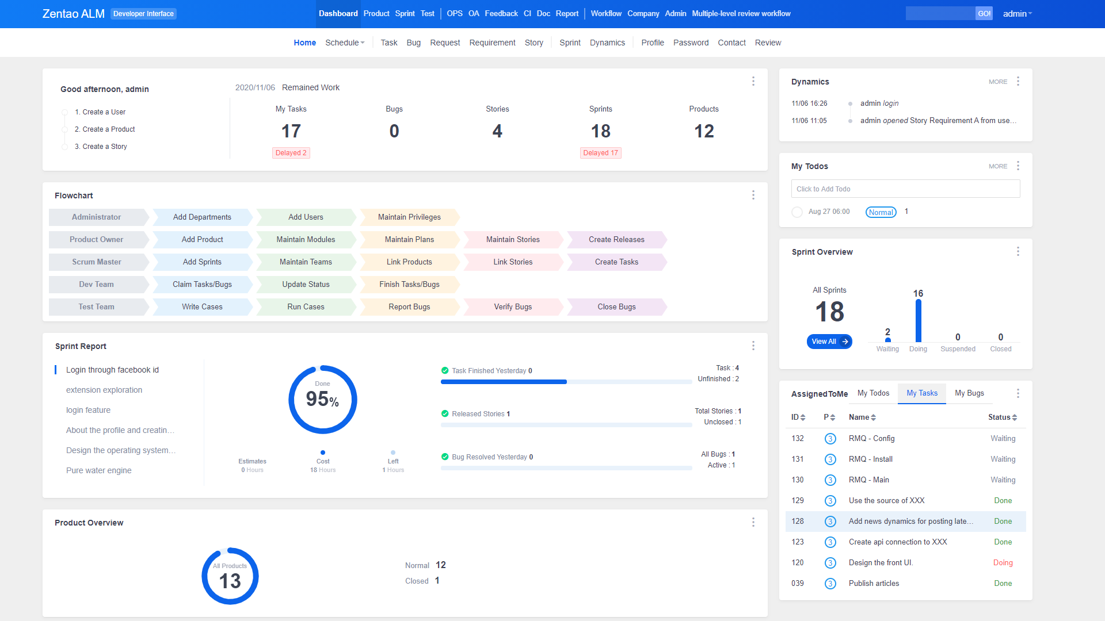
Task: Open the admin user dropdown
Action: 1017,14
